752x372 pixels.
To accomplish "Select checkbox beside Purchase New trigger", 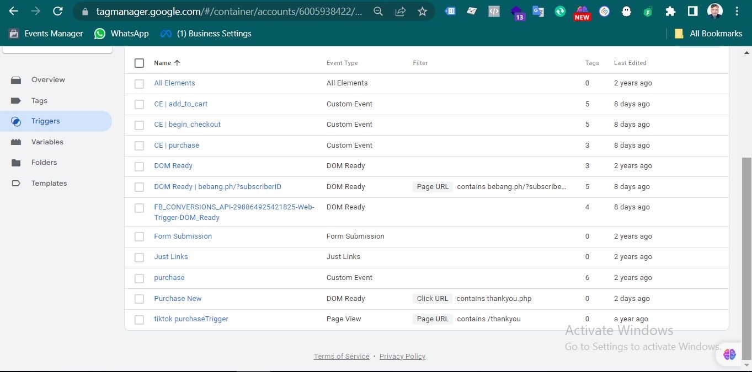I will (x=139, y=299).
